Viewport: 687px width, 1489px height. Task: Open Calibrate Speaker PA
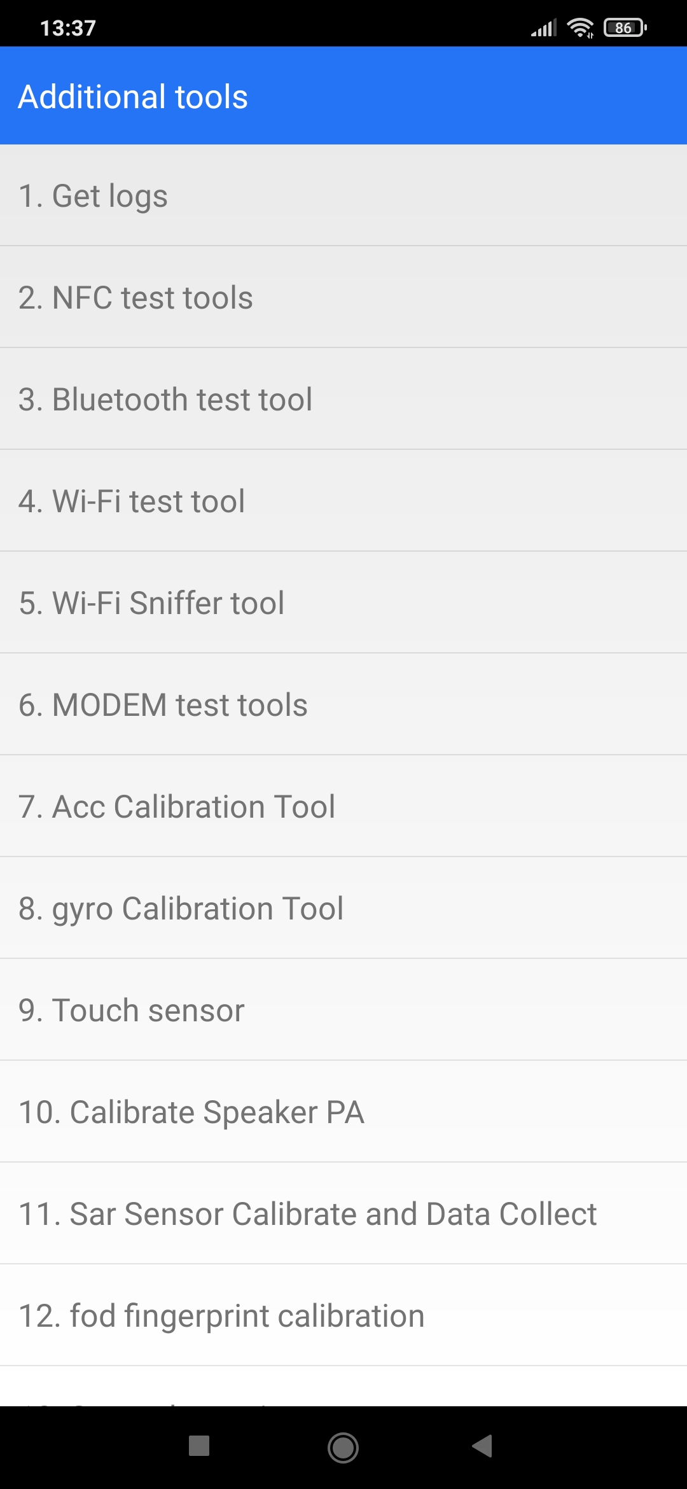point(343,1112)
